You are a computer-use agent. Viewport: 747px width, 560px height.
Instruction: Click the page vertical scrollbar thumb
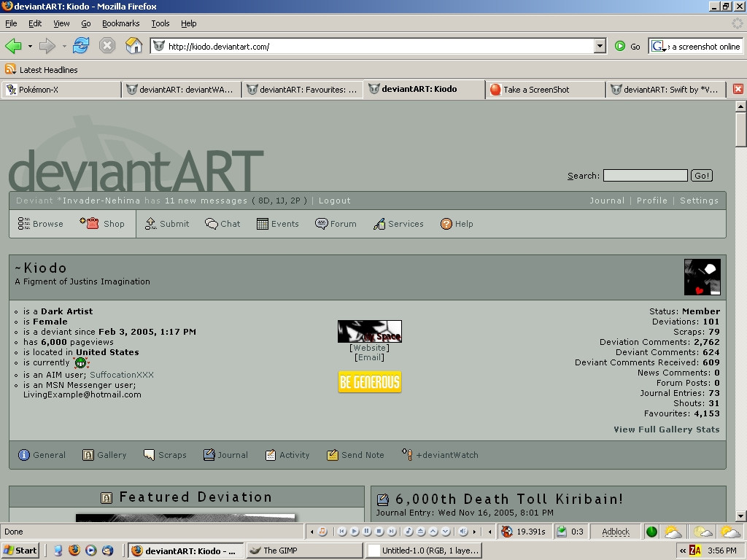coord(740,130)
